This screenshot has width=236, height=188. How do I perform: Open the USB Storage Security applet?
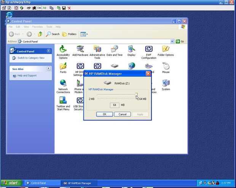[x=78, y=104]
